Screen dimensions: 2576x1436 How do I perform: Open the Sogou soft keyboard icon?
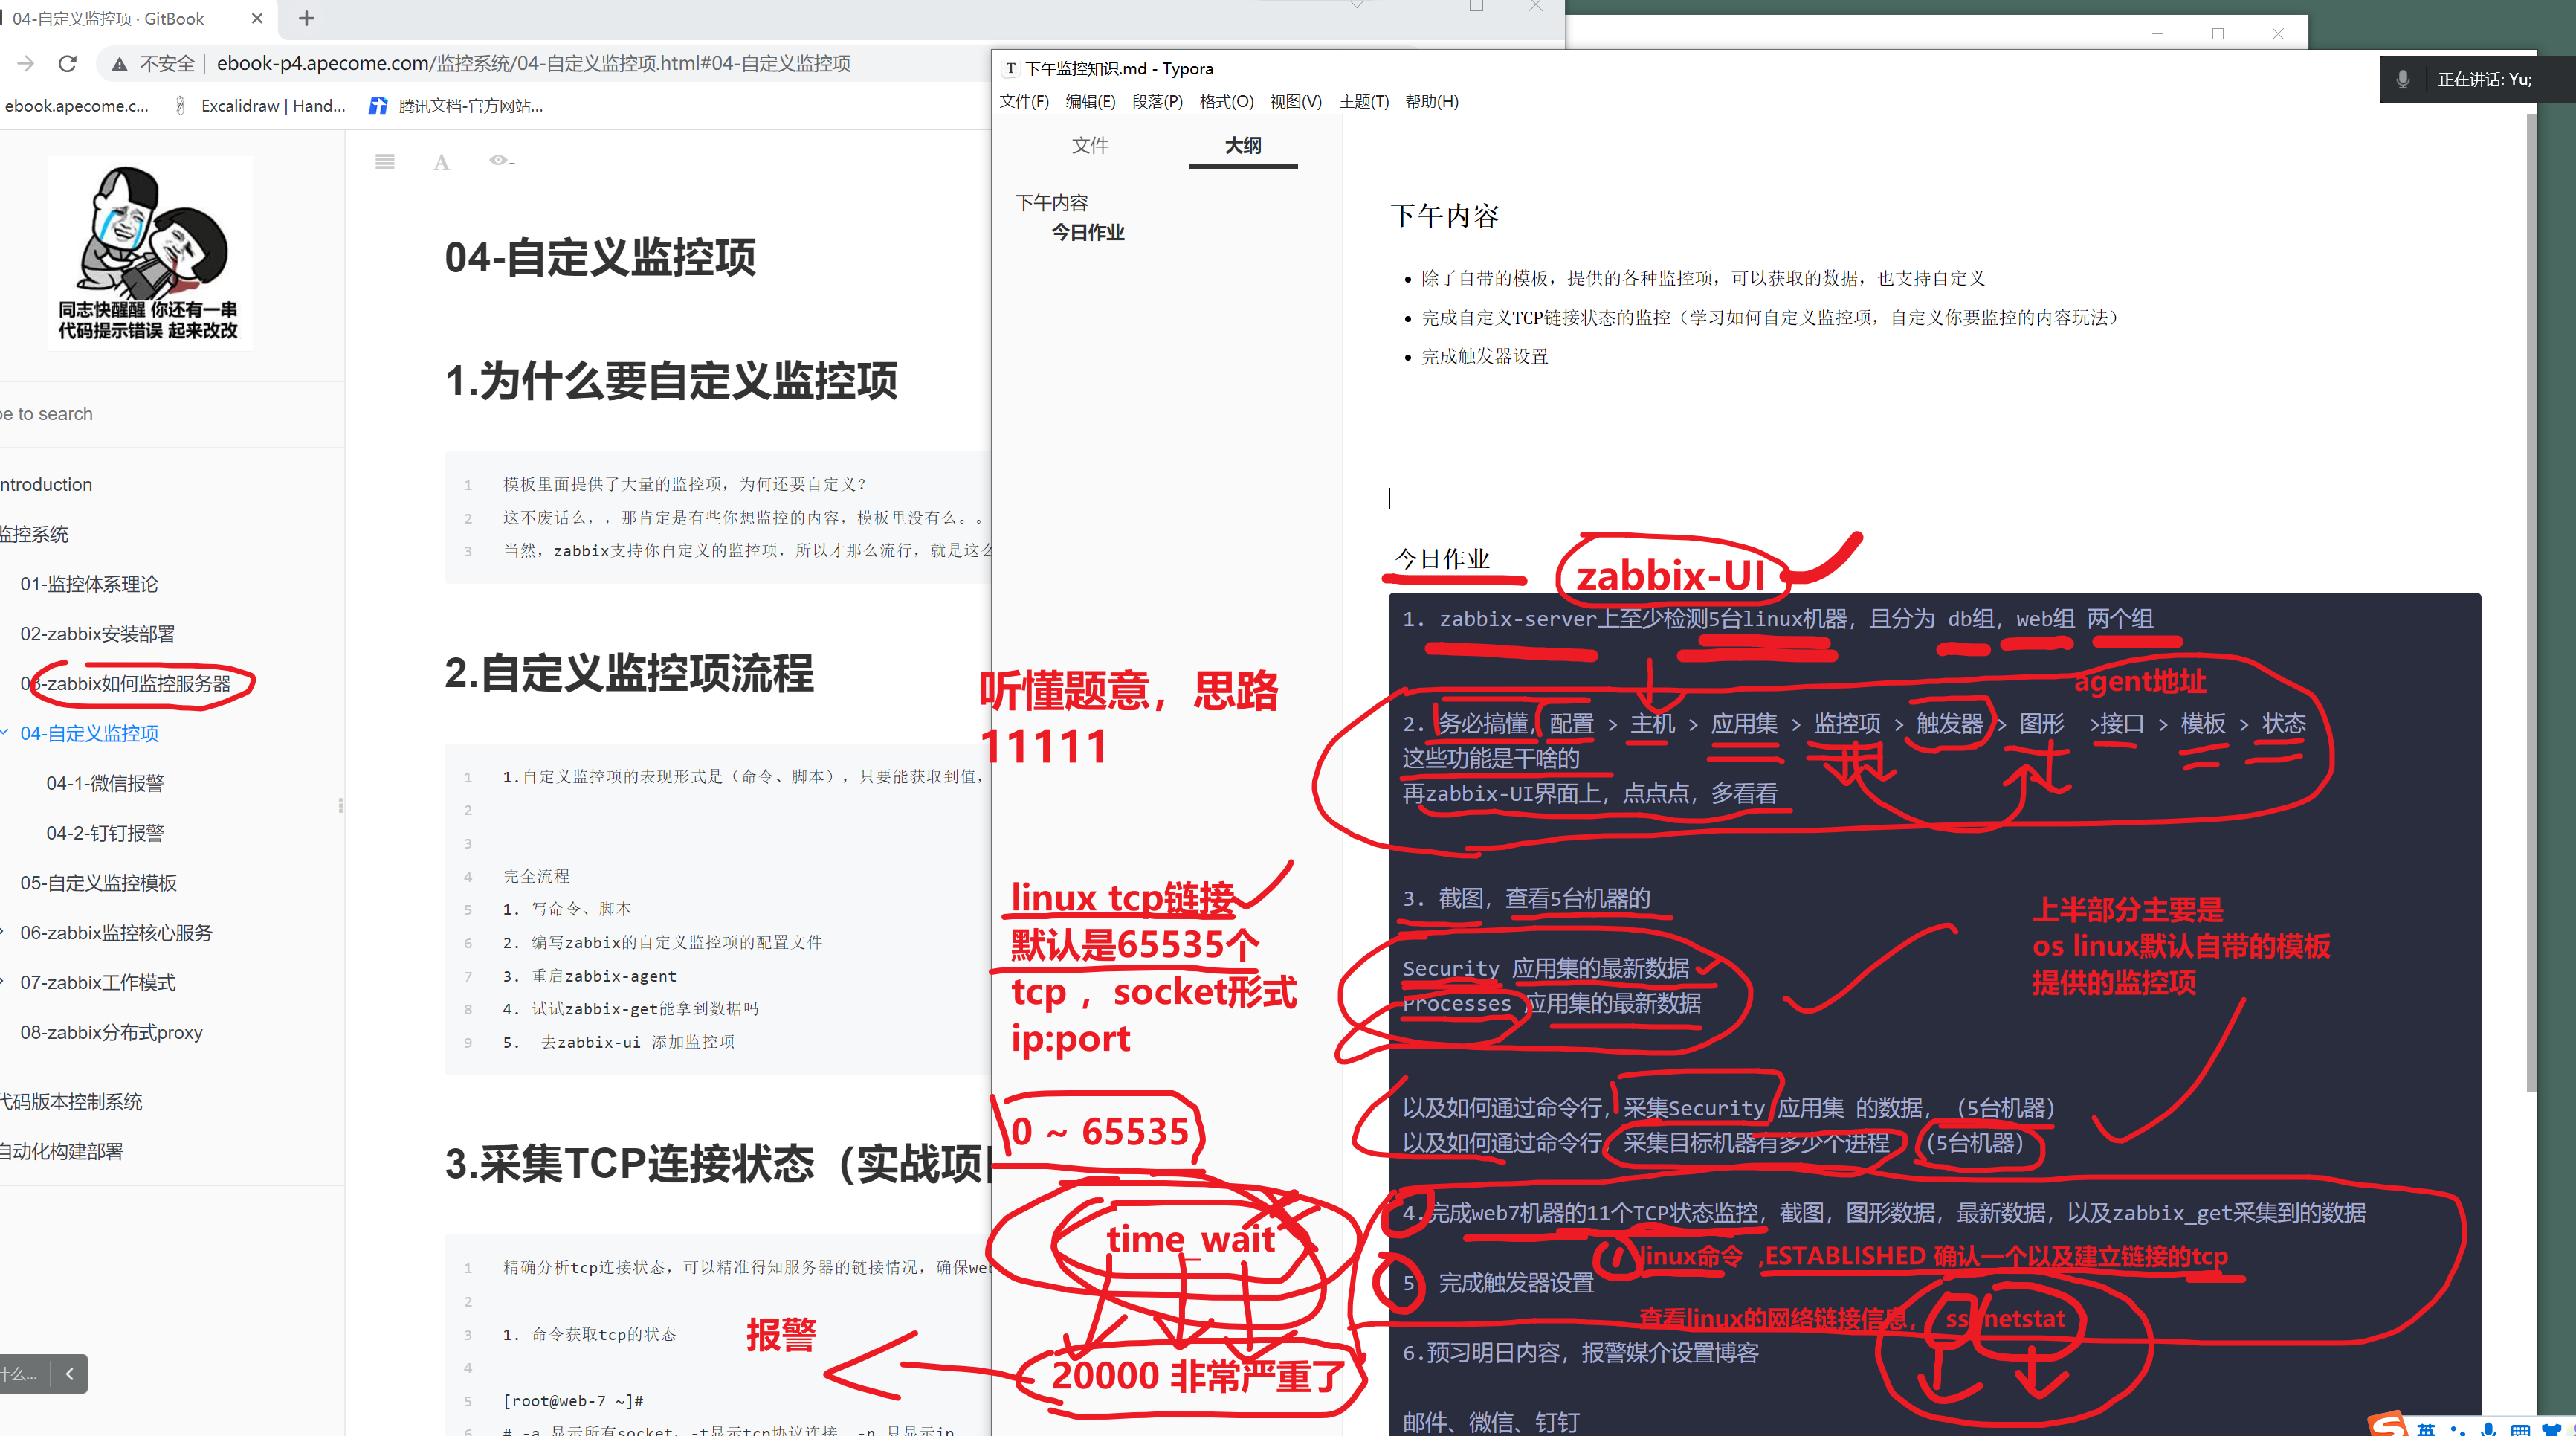pos(2520,1430)
